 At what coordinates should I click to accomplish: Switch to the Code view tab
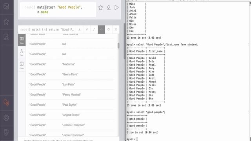pos(22,65)
